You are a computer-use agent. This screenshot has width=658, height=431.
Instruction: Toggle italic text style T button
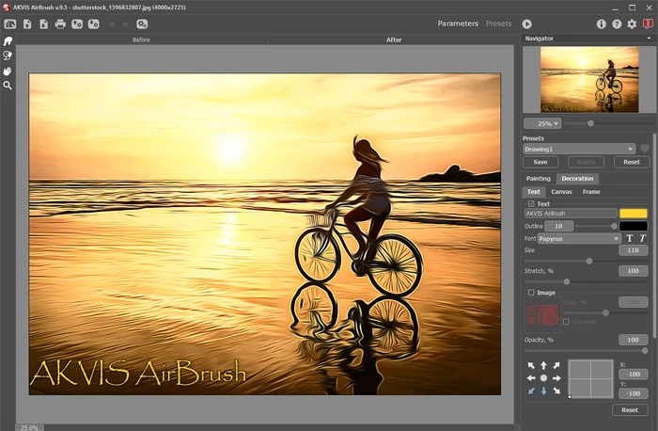point(642,238)
